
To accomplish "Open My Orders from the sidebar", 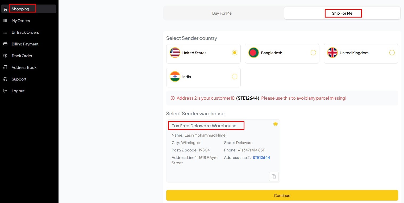I will 21,21.
